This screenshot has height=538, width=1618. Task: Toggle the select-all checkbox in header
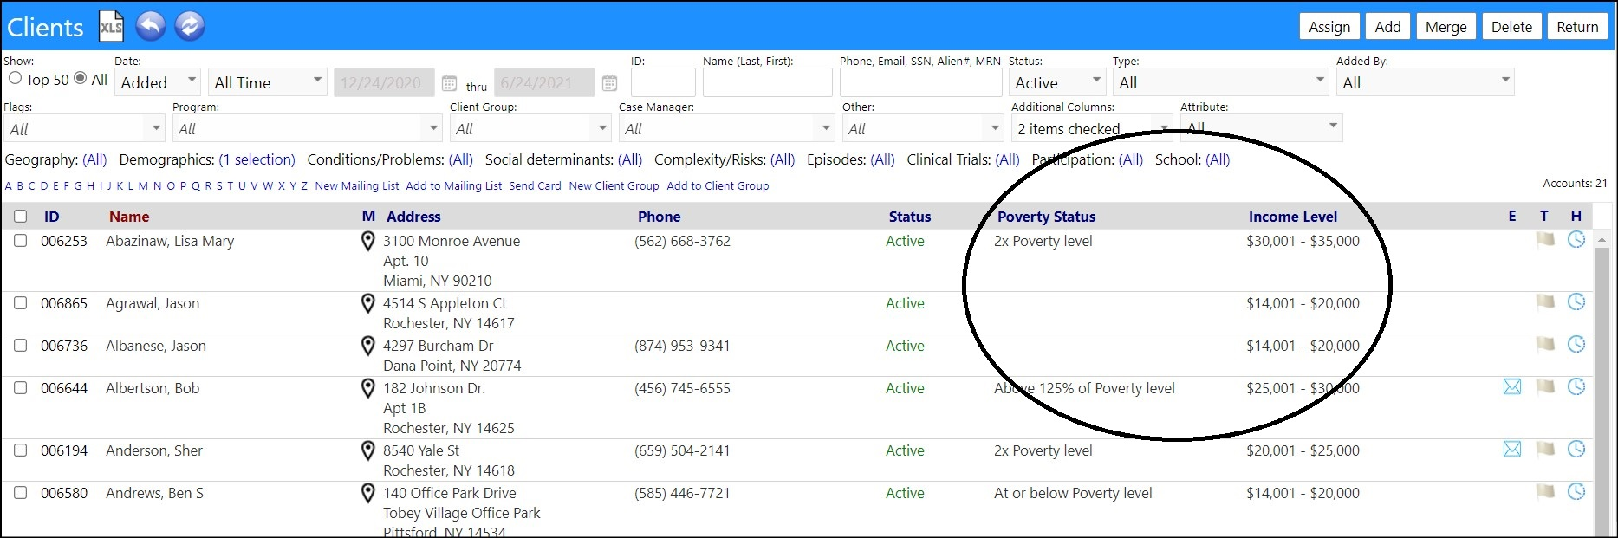pos(21,217)
